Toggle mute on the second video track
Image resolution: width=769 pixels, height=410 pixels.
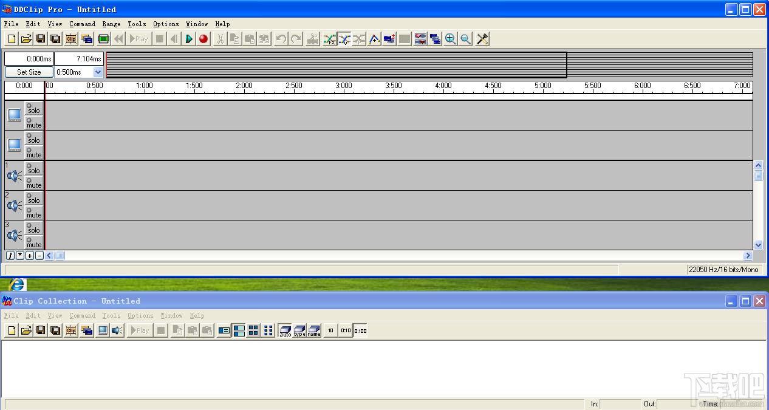pyautogui.click(x=34, y=152)
